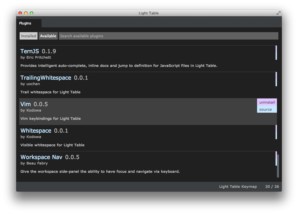Image resolution: width=298 pixels, height=214 pixels.
Task: Uninstall the Vim plugin
Action: pos(267,102)
